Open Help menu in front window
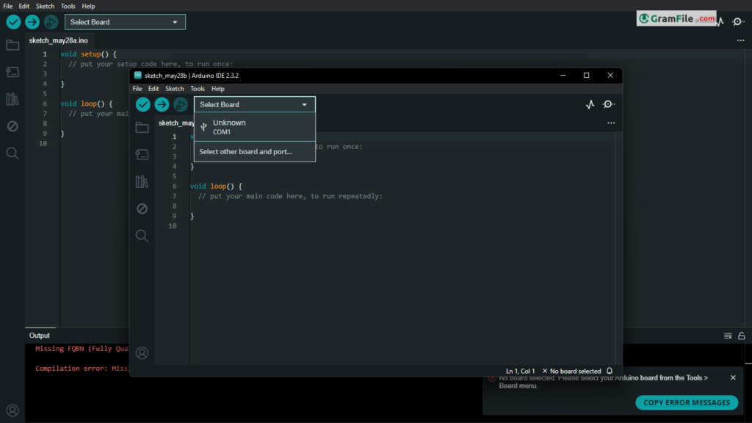 [x=217, y=89]
